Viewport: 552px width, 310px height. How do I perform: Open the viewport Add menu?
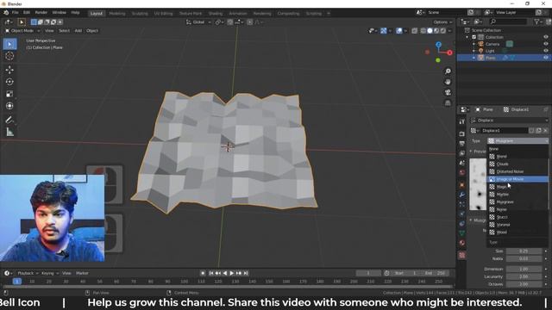(78, 31)
